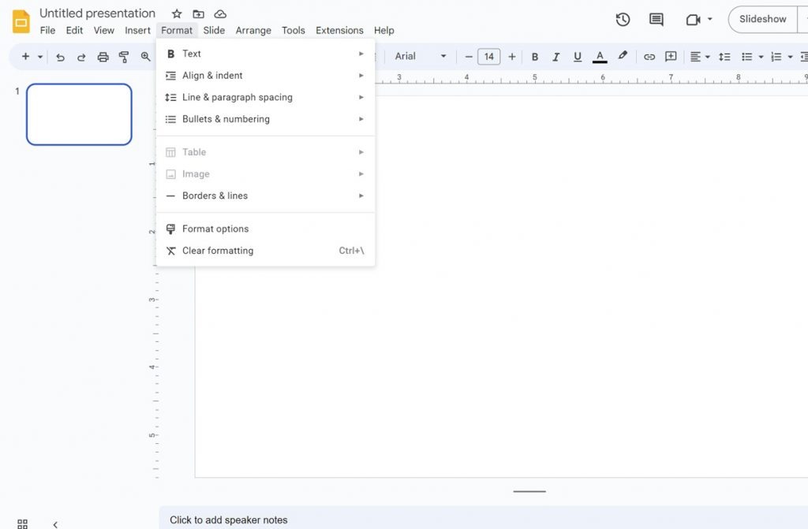The image size is (808, 529).
Task: Collapse the filmstrip with chevron arrow
Action: pyautogui.click(x=55, y=524)
